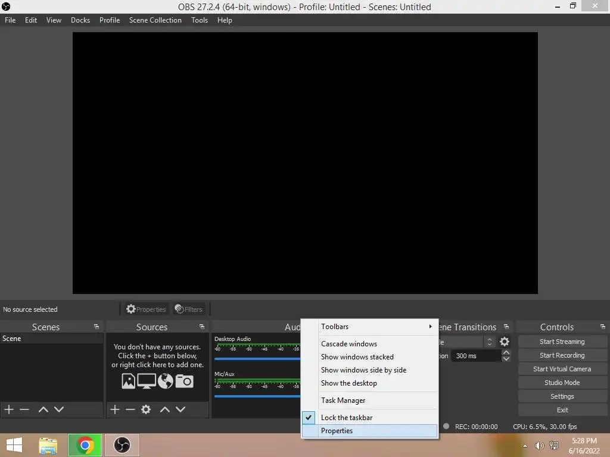Viewport: 610px width, 457px height.
Task: Add a new scene with plus icon
Action: click(x=9, y=409)
